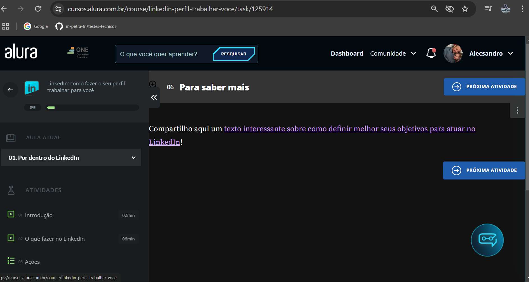Click the browser back arrow
529x282 pixels.
tap(4, 9)
